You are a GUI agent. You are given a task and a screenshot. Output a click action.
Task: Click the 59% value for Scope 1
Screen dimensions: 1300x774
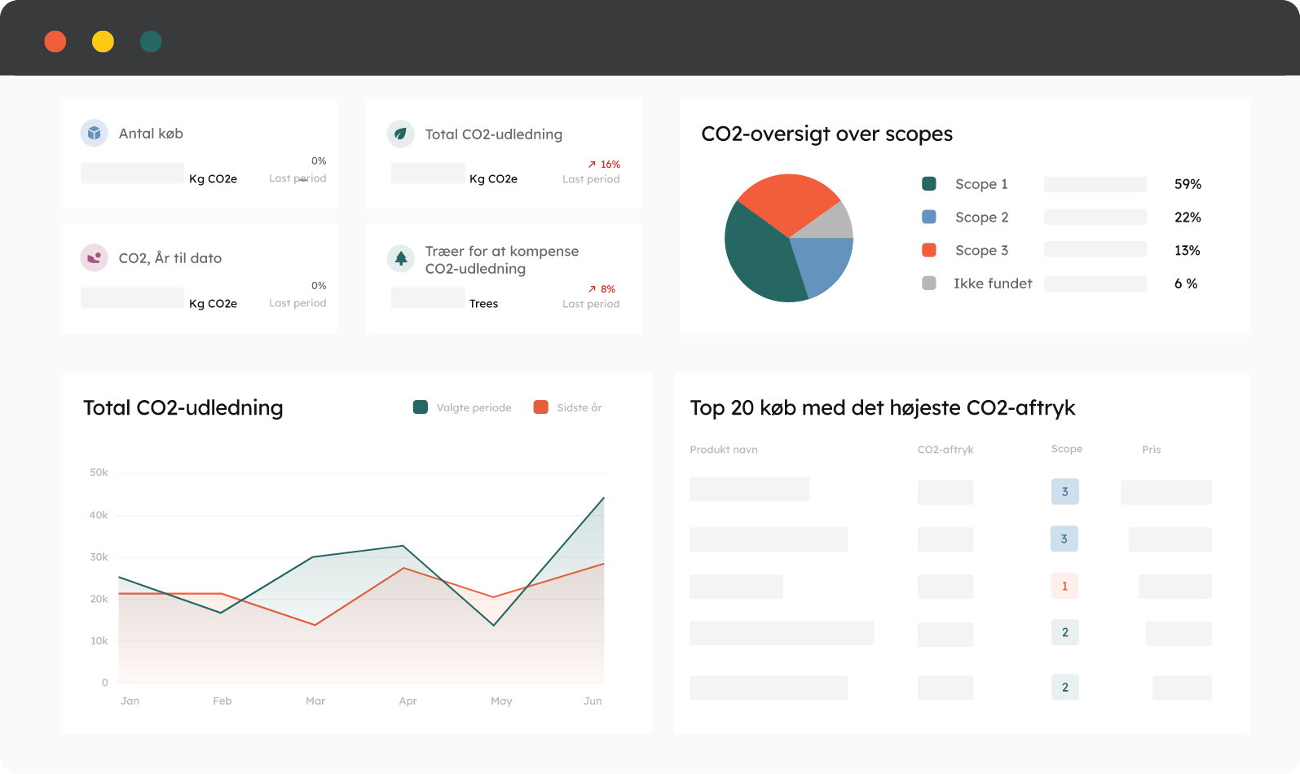pos(1188,184)
